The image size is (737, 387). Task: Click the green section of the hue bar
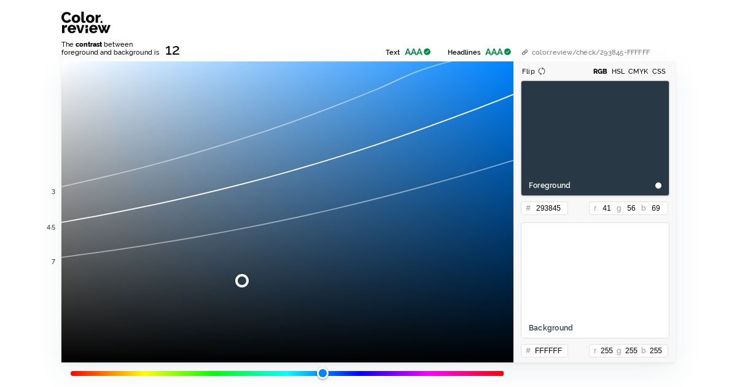pos(215,373)
